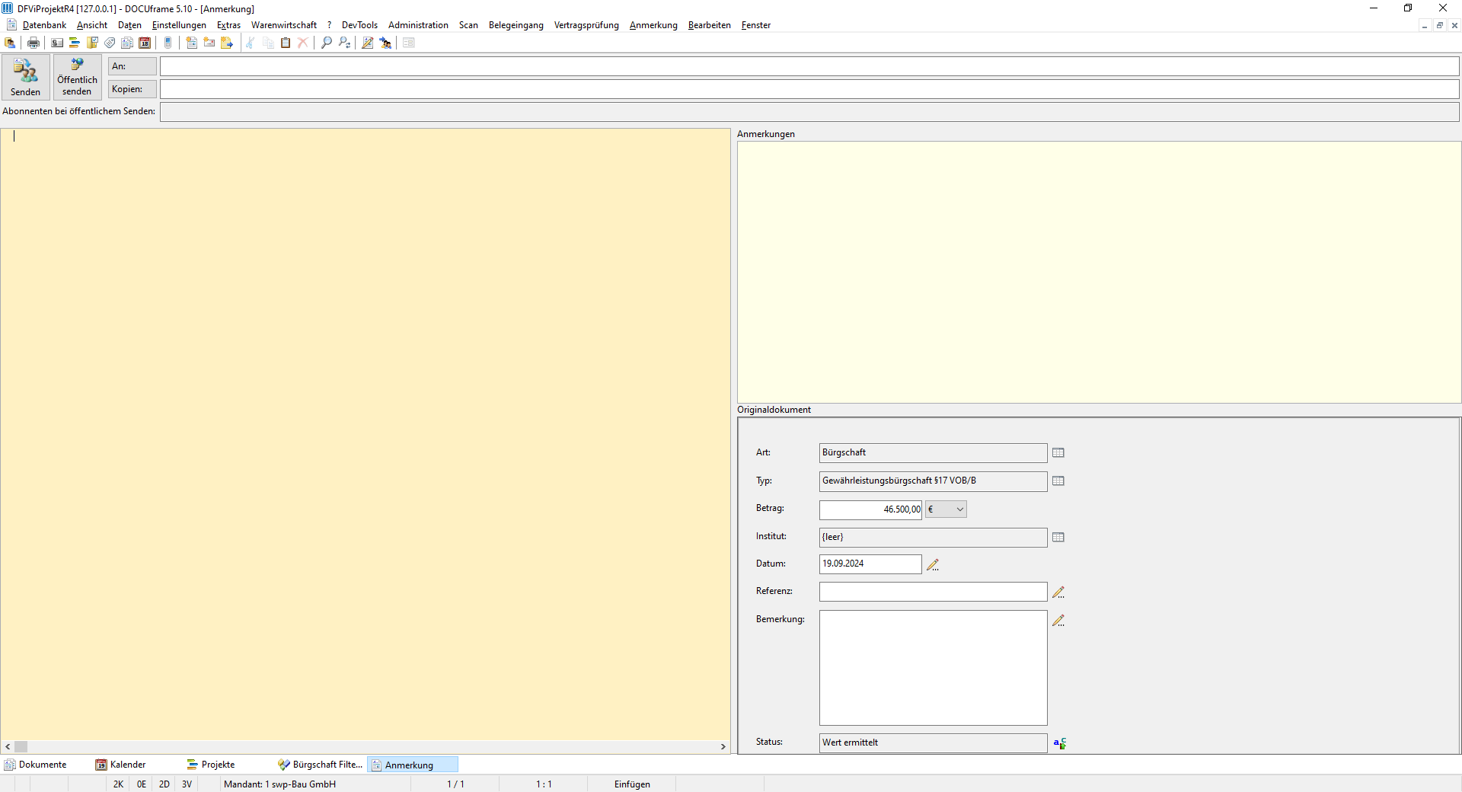Viewport: 1462px width, 792px height.
Task: Click the documents pages toolbar icon
Action: coord(127,43)
